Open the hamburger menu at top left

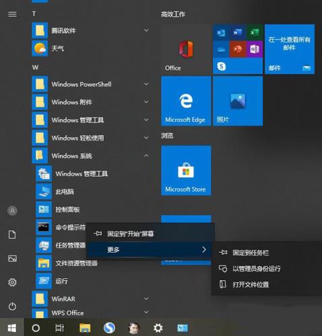tap(12, 14)
